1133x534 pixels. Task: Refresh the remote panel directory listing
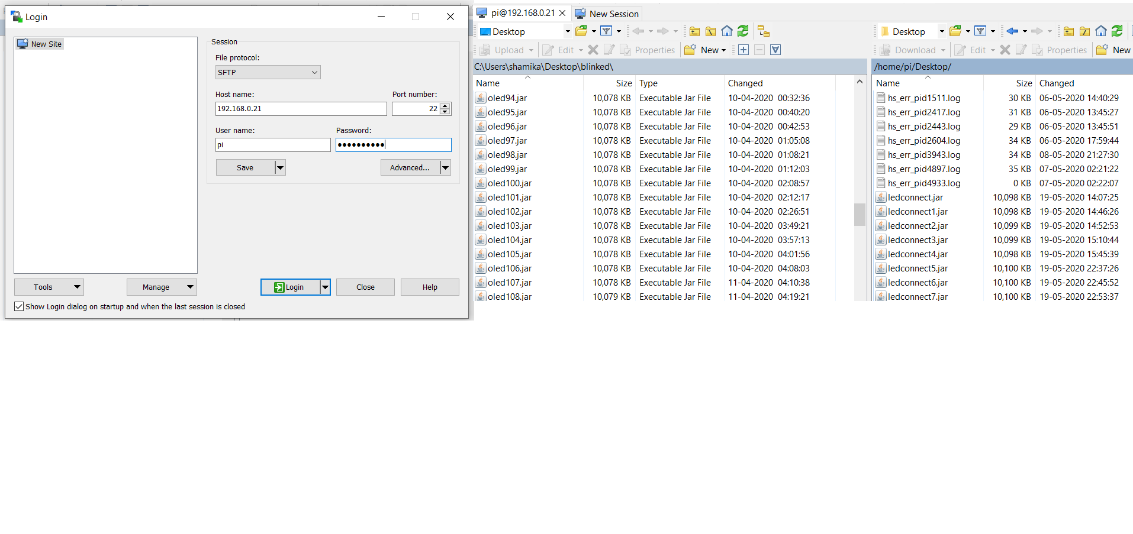tap(1117, 31)
